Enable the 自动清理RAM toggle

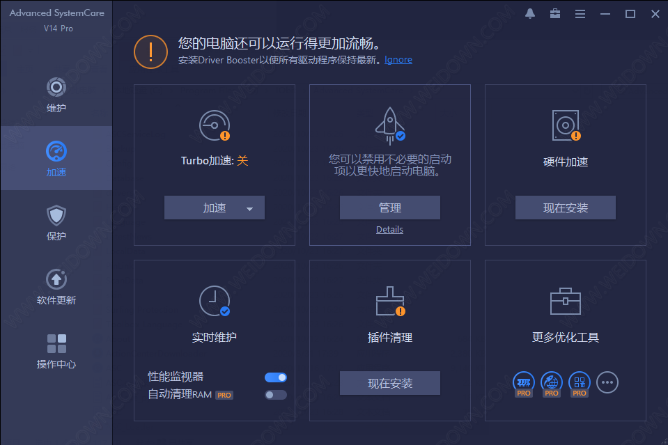pos(276,395)
